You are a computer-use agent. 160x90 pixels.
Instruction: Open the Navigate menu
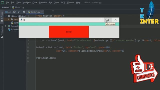[26, 2]
